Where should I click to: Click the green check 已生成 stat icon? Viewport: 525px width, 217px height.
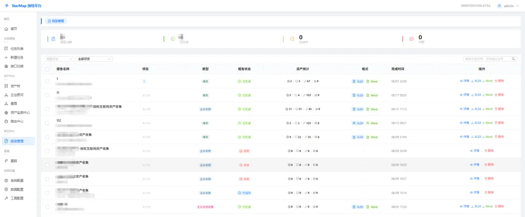(173, 39)
